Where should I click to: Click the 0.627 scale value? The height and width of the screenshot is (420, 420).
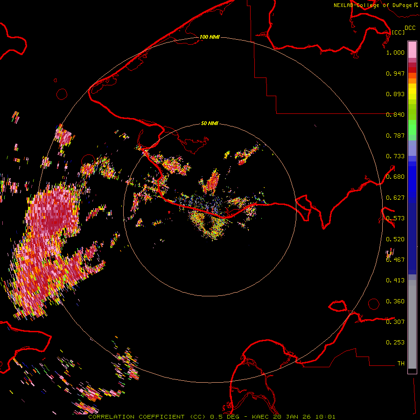pyautogui.click(x=395, y=198)
